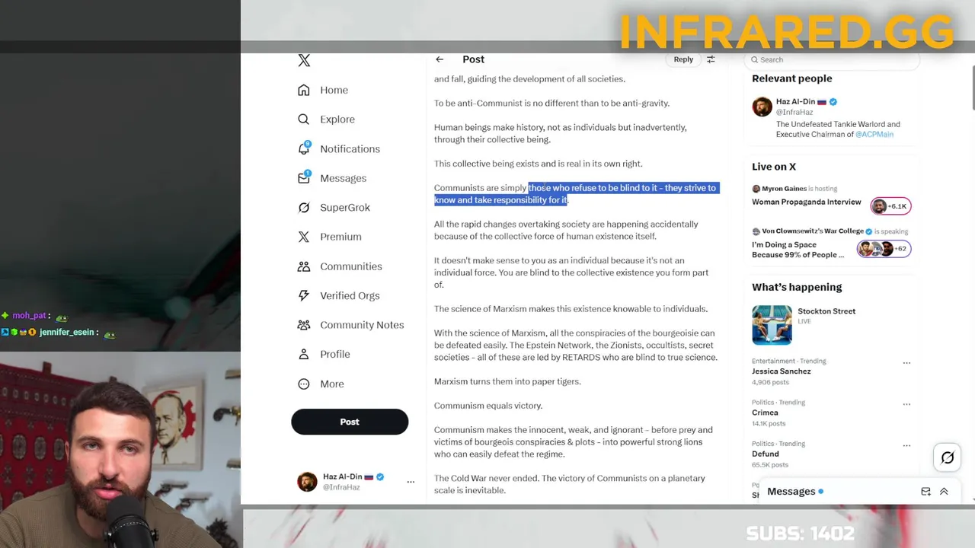This screenshot has width=975, height=548.
Task: Click the moh_pat chat username
Action: click(30, 316)
